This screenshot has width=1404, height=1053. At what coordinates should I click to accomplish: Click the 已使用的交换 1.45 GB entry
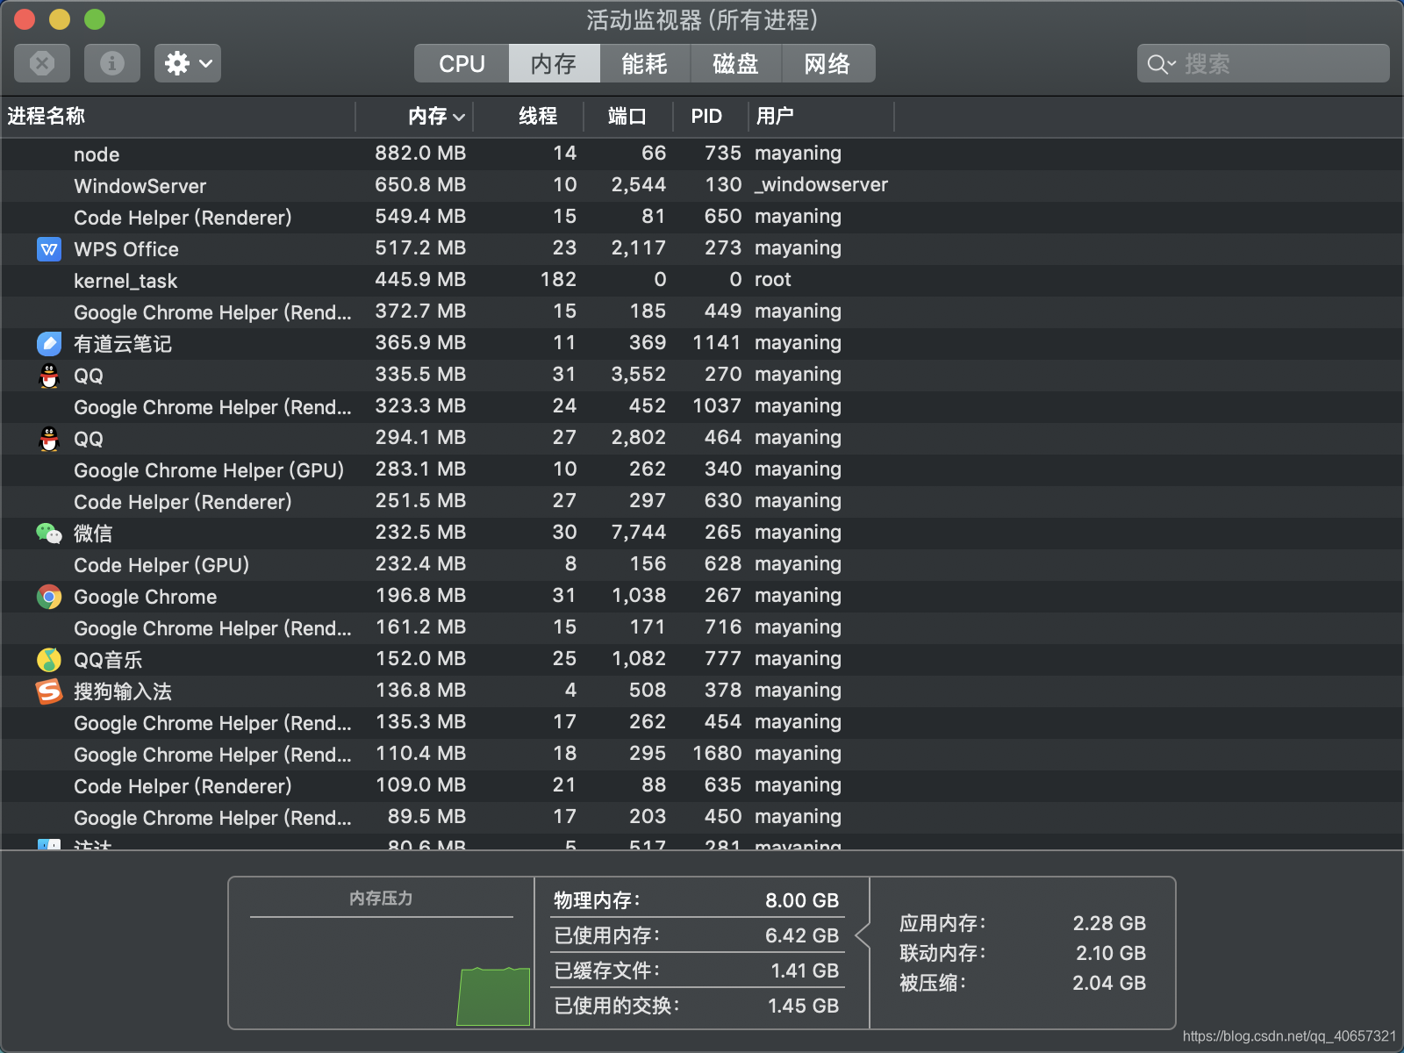tap(697, 1006)
